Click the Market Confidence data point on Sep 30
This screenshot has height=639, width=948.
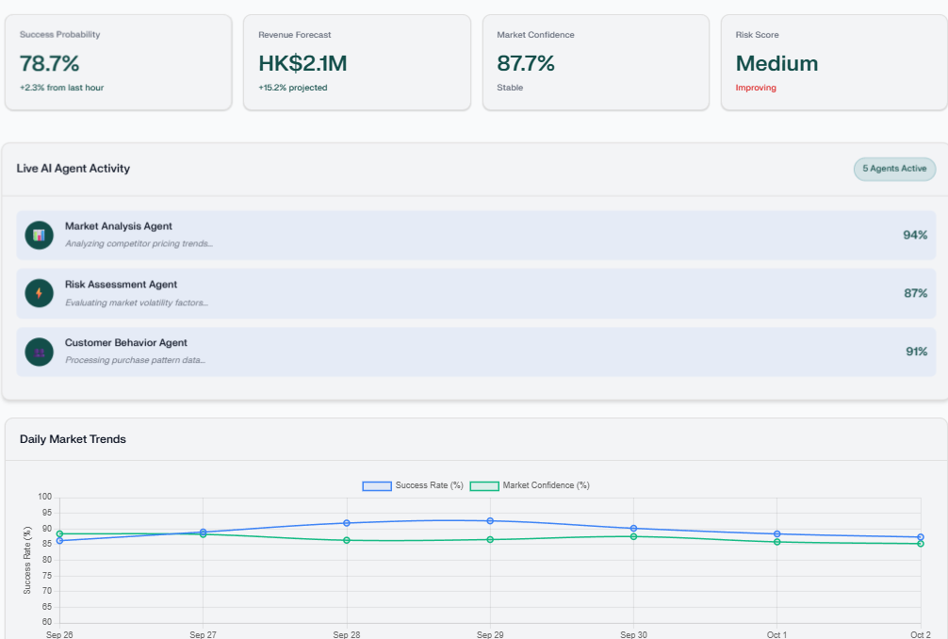pos(633,537)
